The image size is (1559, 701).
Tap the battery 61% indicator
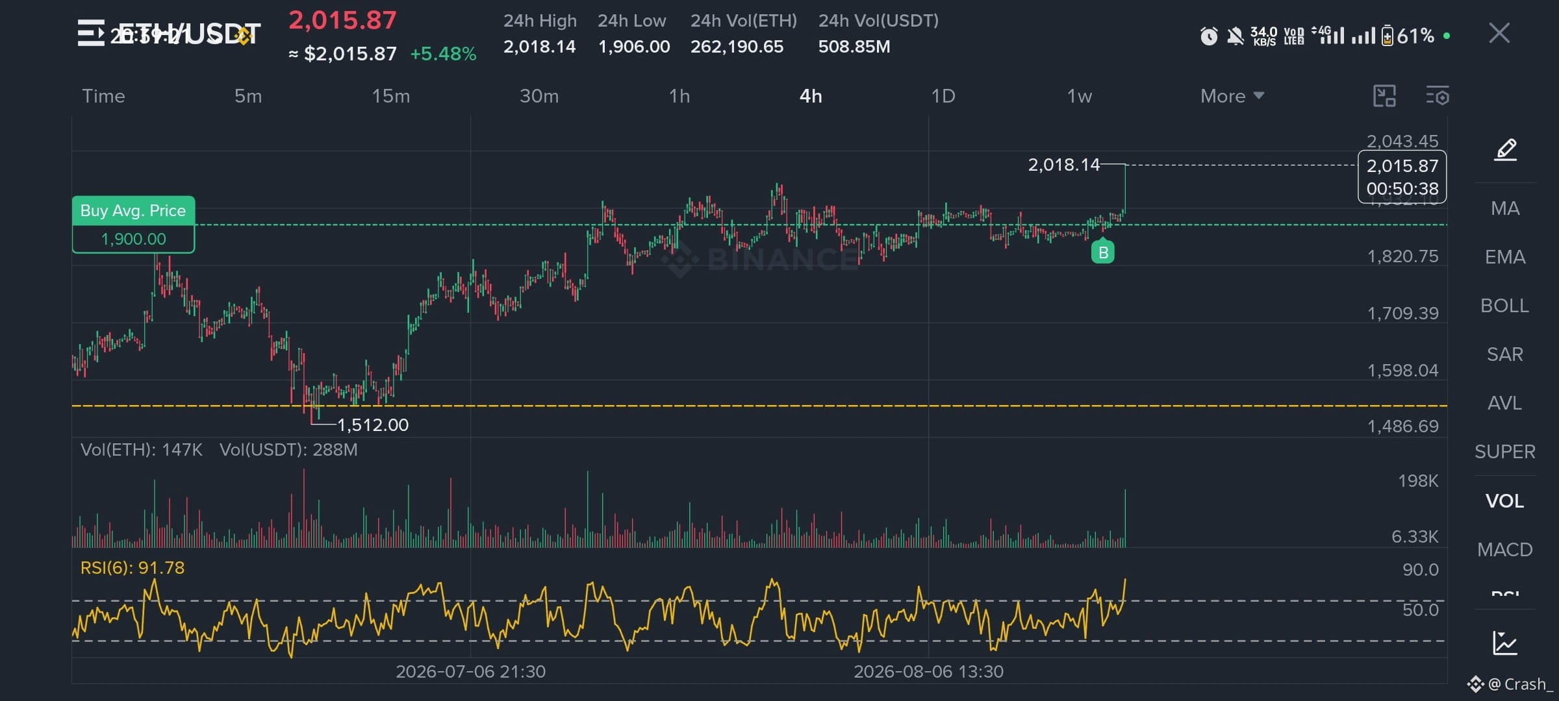coord(1408,36)
